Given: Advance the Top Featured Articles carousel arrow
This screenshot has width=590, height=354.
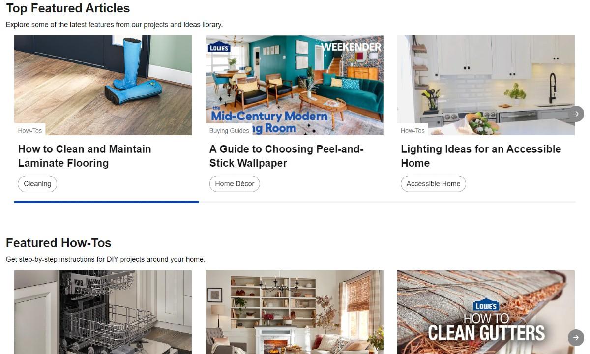Looking at the screenshot, I should click(576, 114).
